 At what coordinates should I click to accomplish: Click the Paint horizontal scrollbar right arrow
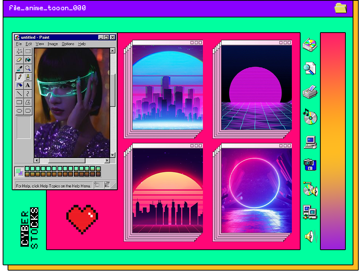point(107,160)
